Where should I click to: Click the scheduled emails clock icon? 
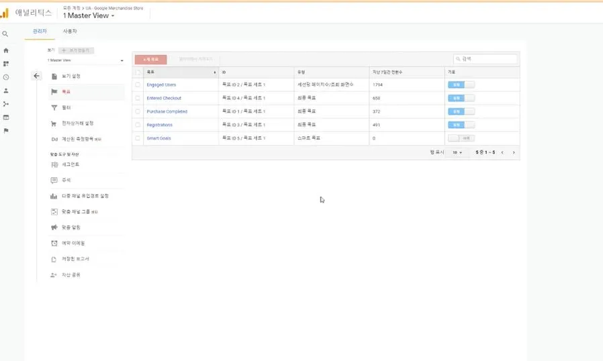coord(54,244)
